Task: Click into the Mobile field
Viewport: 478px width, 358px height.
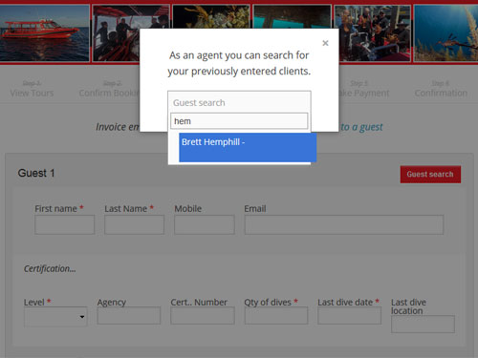Action: click(x=205, y=224)
